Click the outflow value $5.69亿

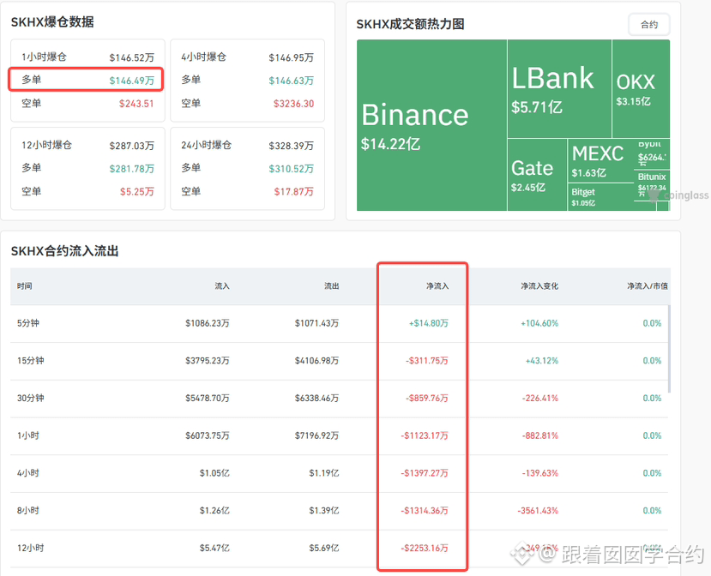323,548
